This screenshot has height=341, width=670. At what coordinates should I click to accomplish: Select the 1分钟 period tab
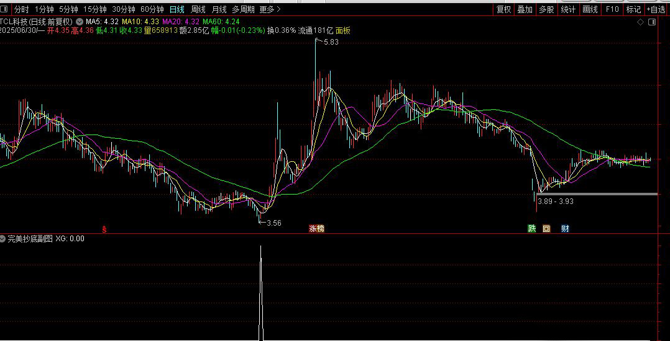[x=45, y=9]
